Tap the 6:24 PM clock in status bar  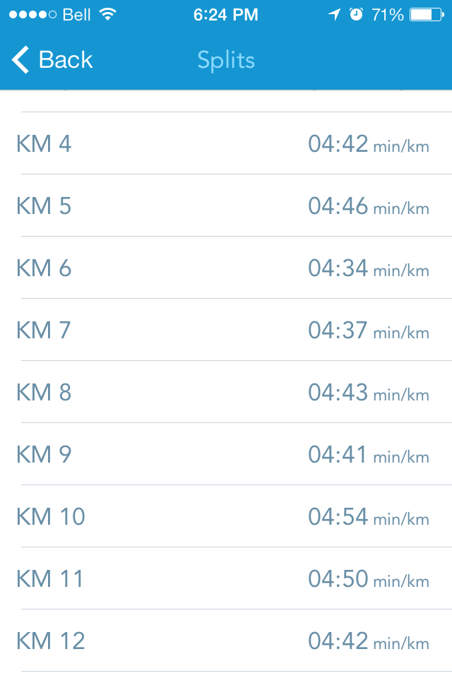(x=226, y=14)
